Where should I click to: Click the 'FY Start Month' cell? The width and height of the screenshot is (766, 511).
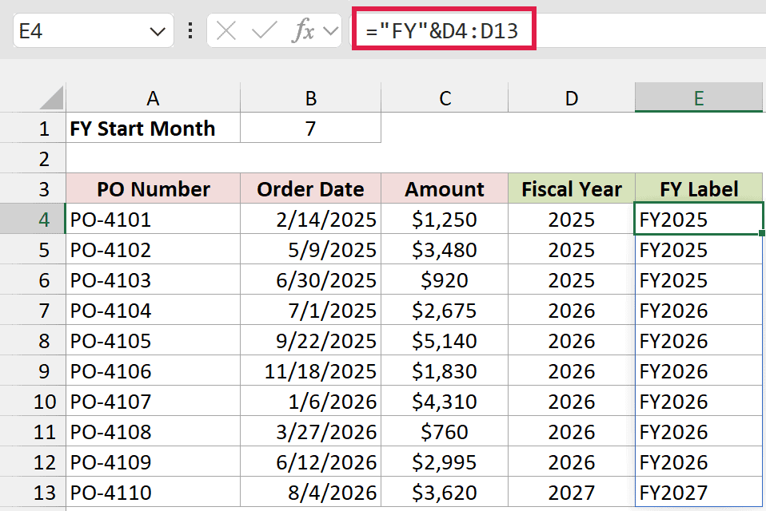coord(153,129)
